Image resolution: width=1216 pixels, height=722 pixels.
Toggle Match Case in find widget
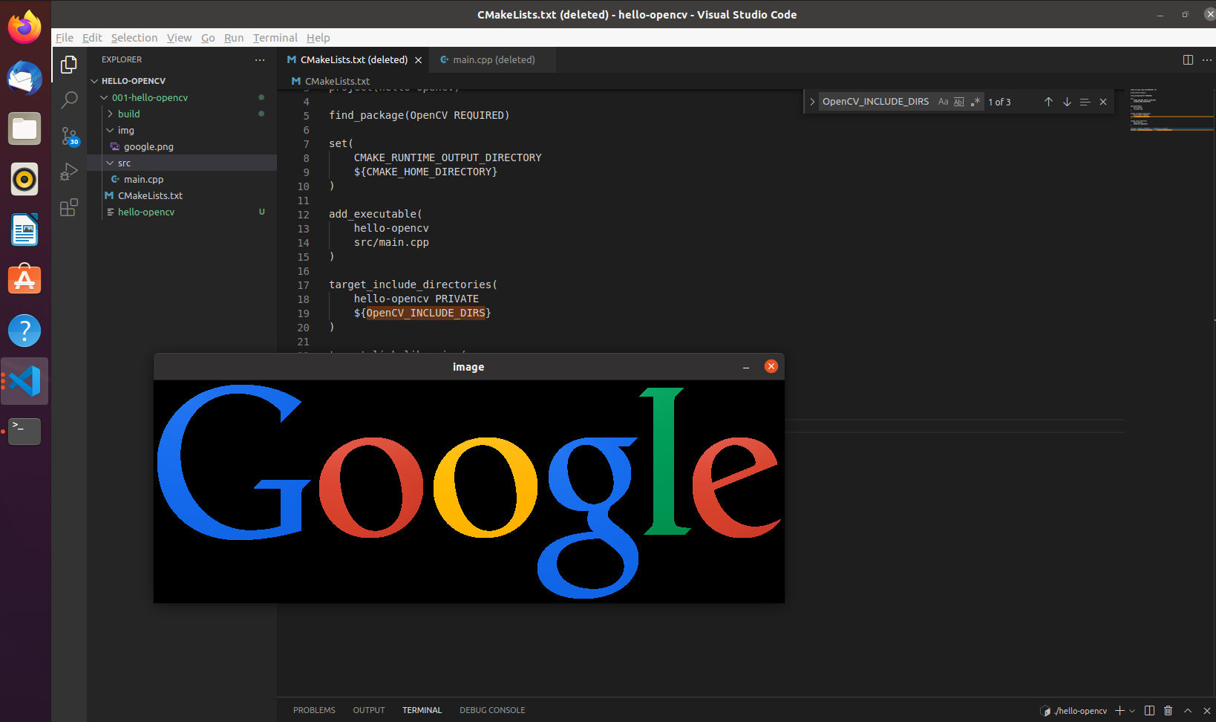(x=943, y=102)
